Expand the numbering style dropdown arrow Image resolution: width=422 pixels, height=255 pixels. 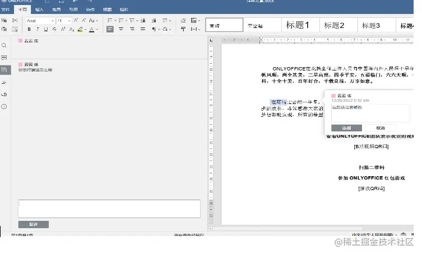coord(126,20)
